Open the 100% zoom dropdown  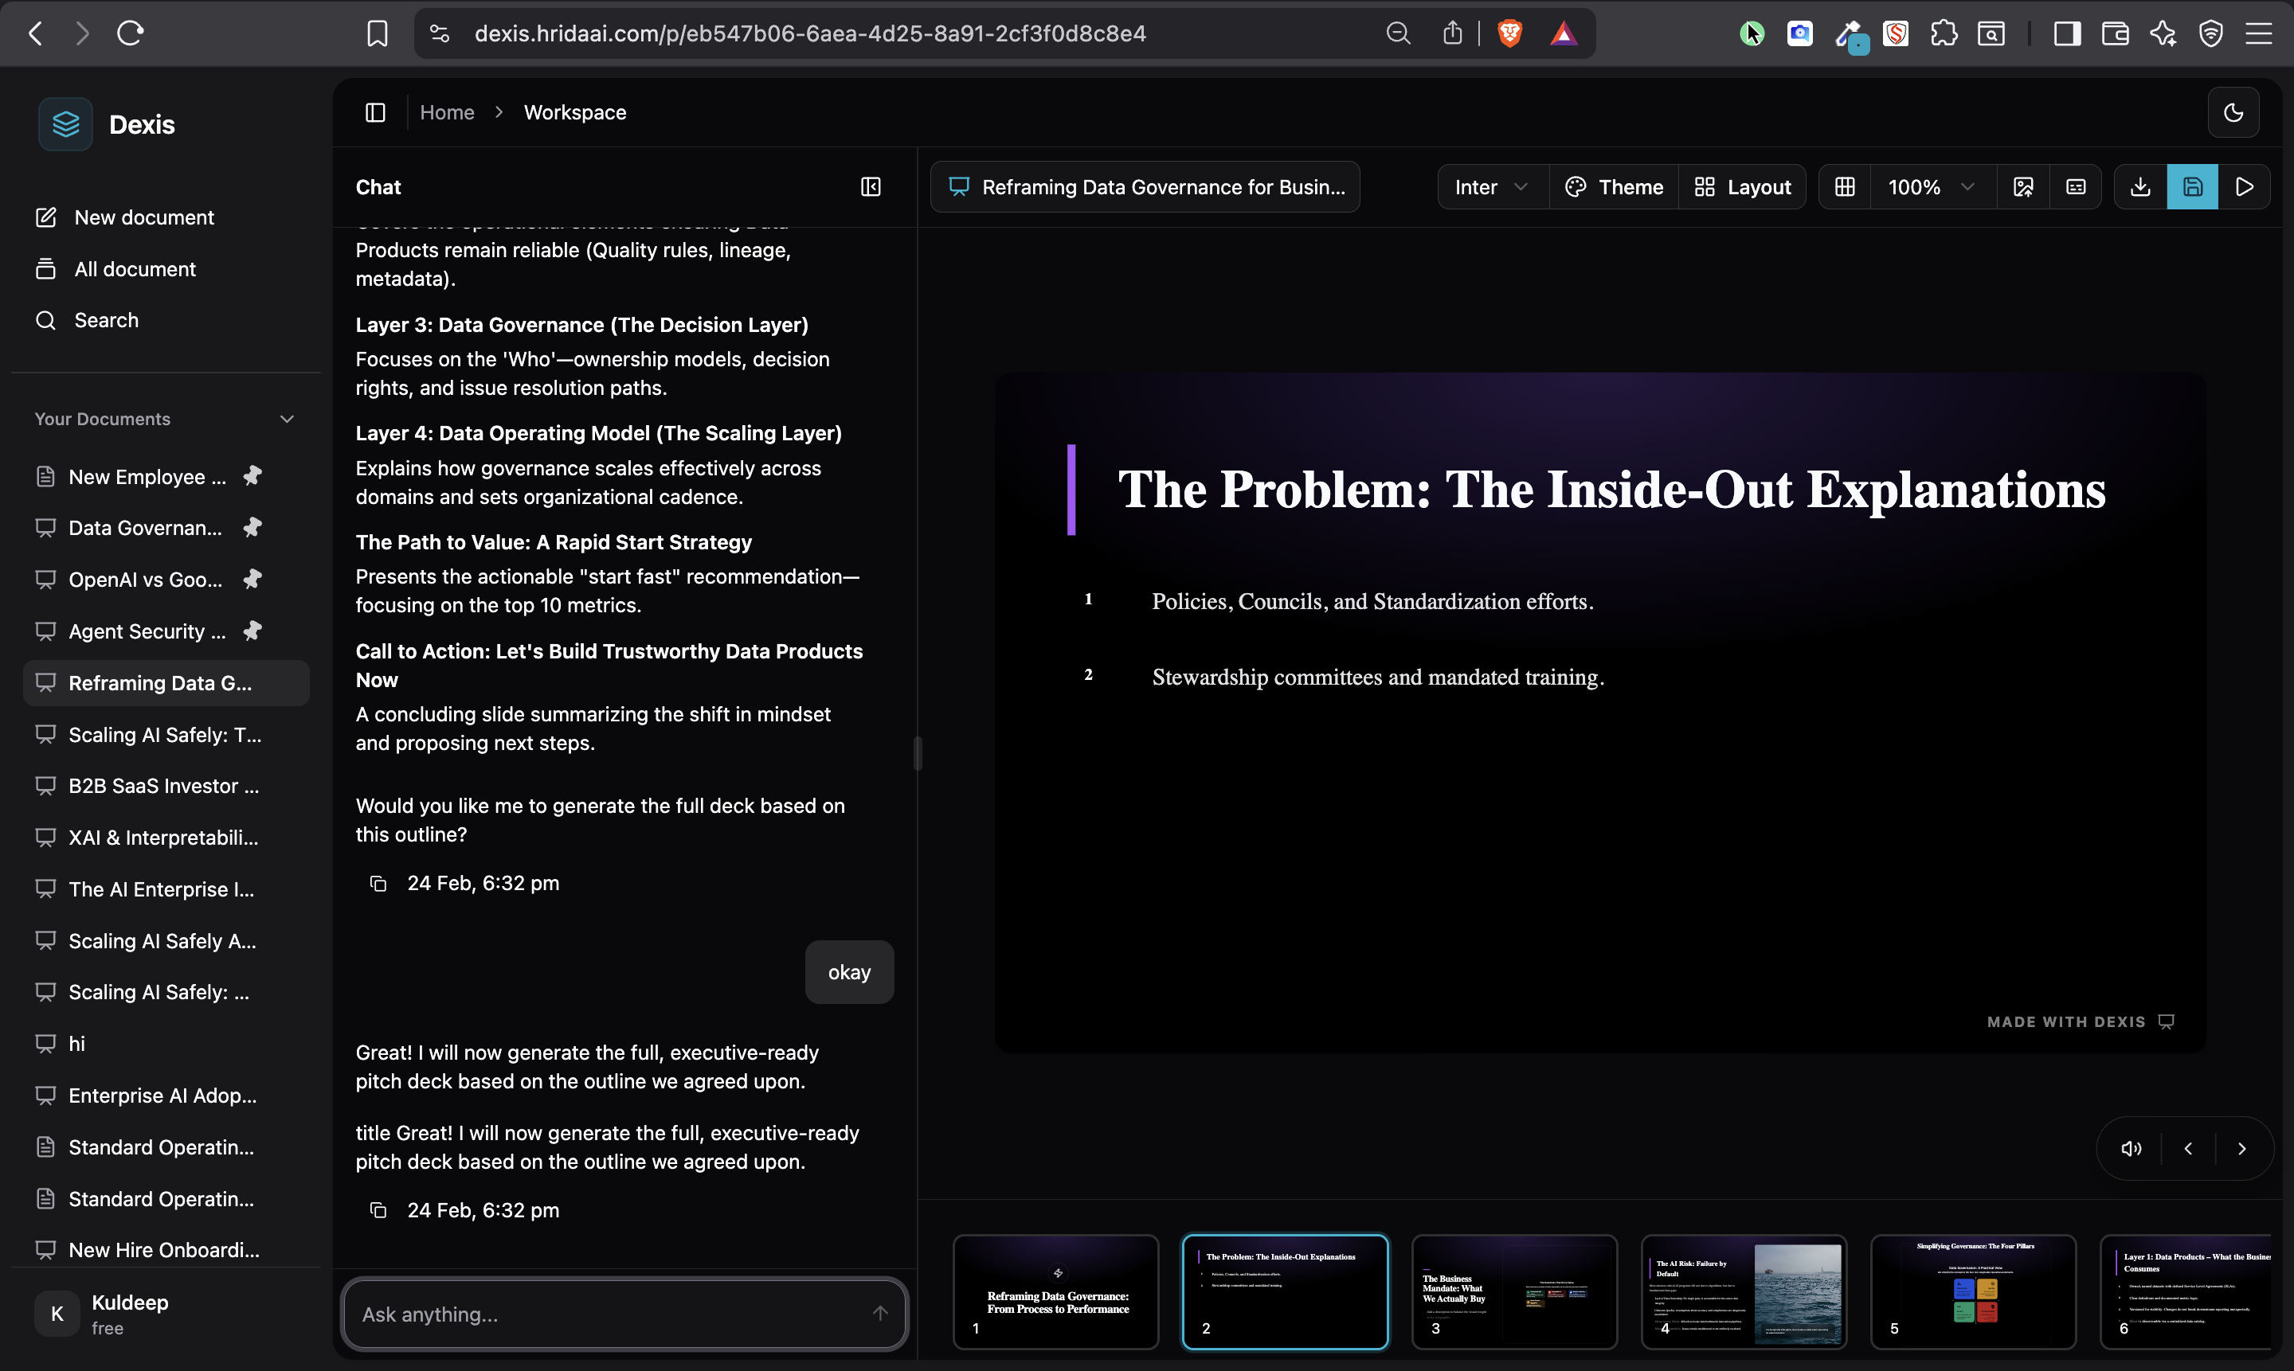point(1931,188)
